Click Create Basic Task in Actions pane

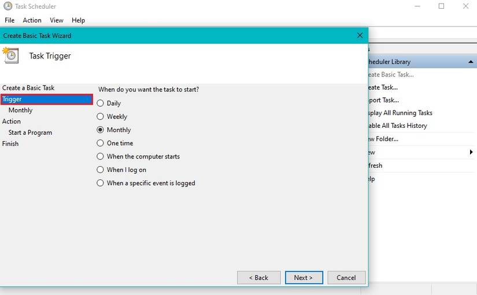click(x=391, y=75)
